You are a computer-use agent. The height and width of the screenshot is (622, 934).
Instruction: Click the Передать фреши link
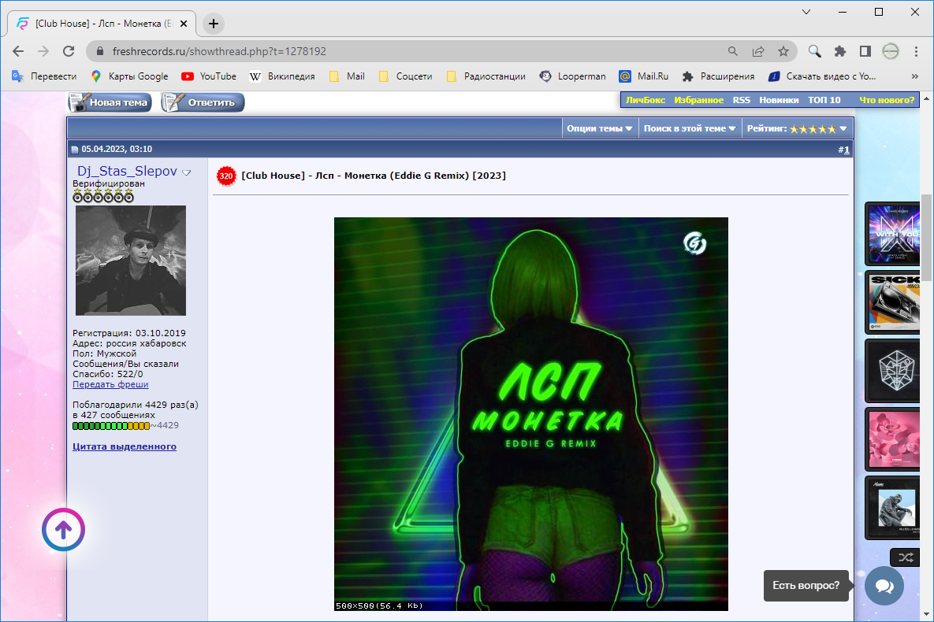tap(110, 384)
